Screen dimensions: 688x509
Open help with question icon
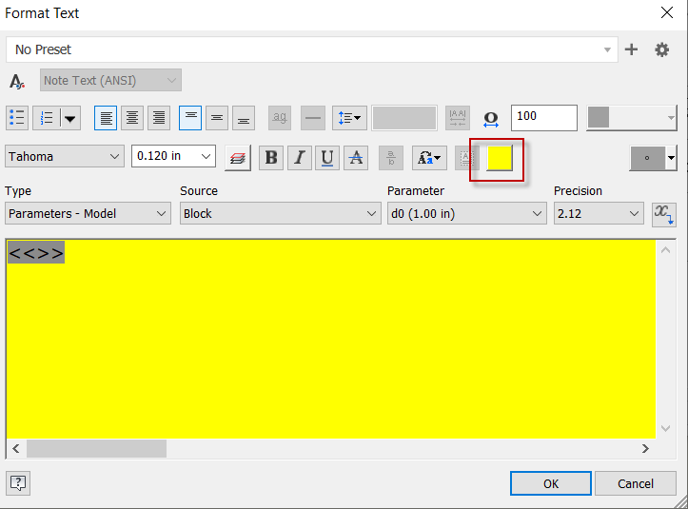click(x=18, y=483)
